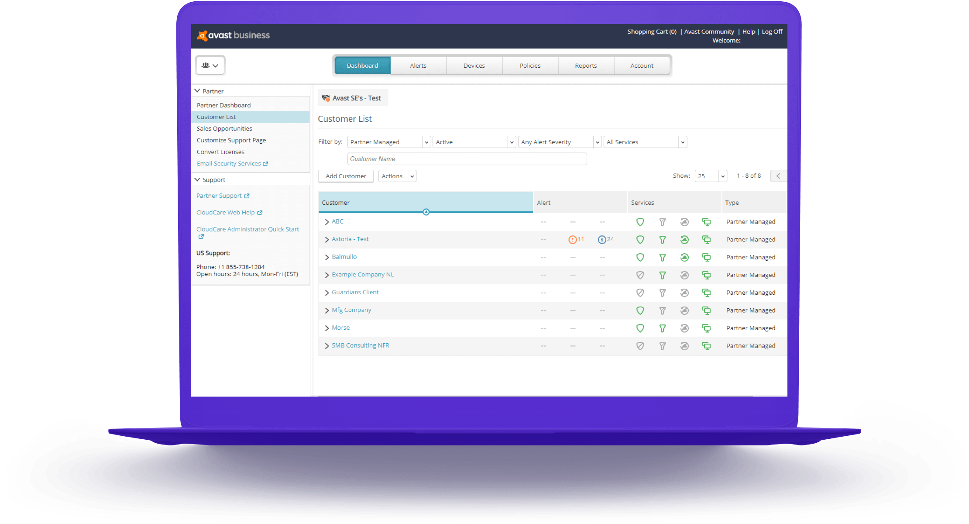Click the Avast business logo
The height and width of the screenshot is (524, 969).
tap(234, 35)
